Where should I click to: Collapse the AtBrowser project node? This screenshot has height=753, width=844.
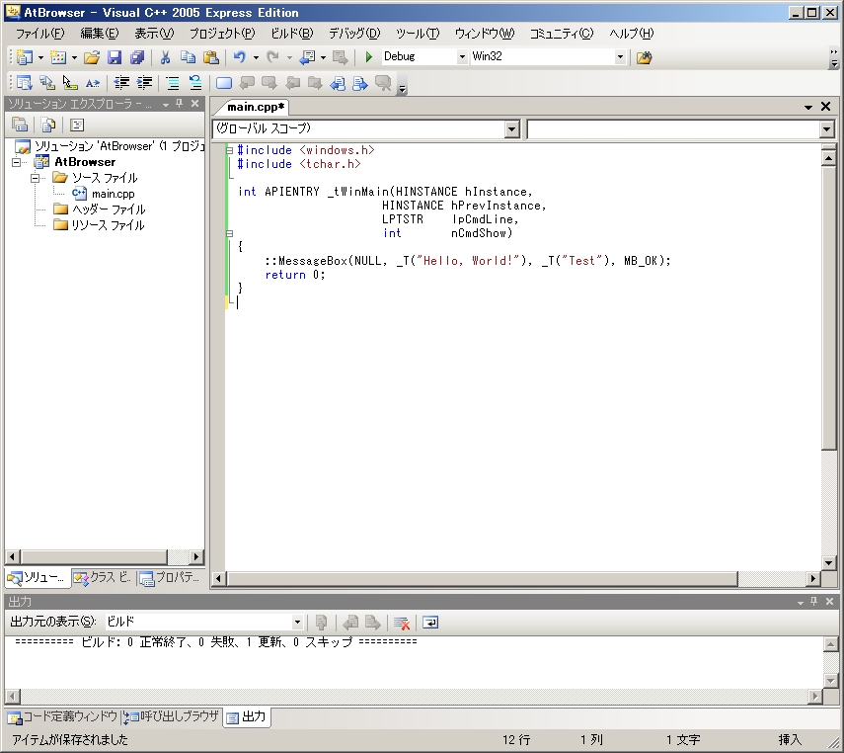click(16, 162)
